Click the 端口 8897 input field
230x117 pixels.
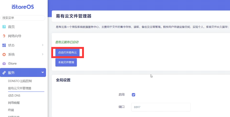pos(161,107)
